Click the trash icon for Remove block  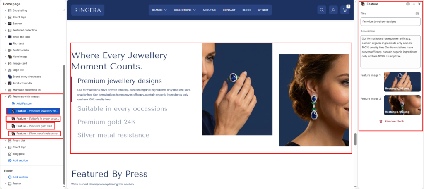(x=381, y=122)
